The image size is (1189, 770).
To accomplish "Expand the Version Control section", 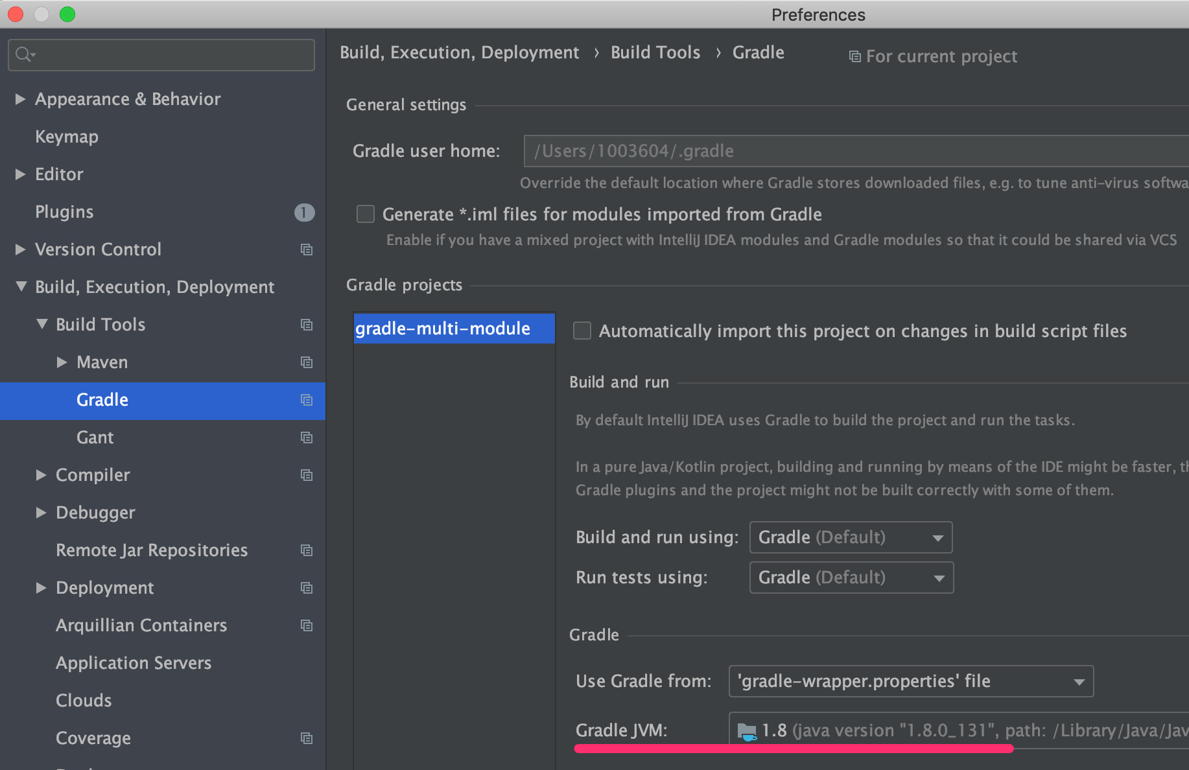I will click(x=20, y=249).
